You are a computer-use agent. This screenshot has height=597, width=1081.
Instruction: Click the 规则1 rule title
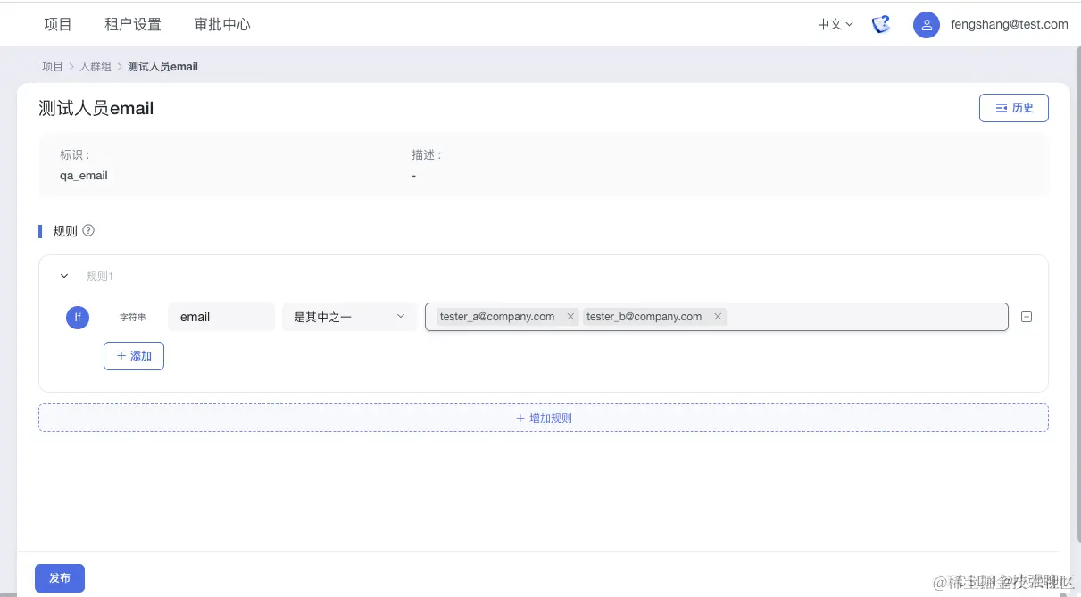tap(100, 277)
